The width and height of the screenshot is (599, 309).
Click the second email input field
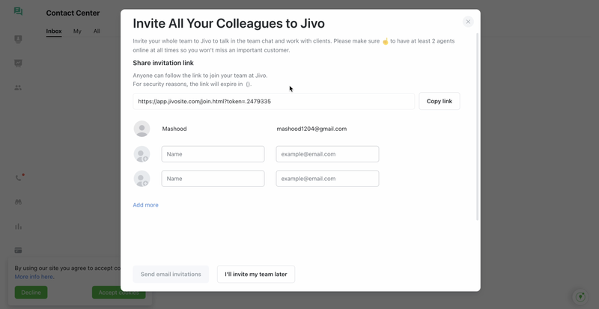(327, 179)
